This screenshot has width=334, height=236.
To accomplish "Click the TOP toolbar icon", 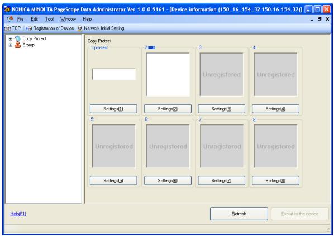I will 8,28.
